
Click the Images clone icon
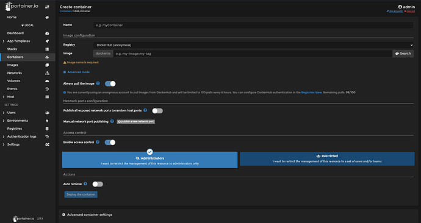pos(47,65)
